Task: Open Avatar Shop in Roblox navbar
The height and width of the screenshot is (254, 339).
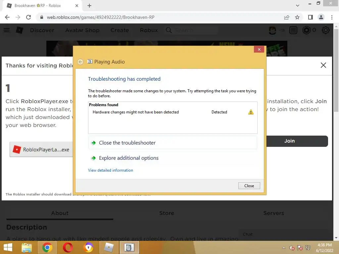Action: tap(82, 30)
